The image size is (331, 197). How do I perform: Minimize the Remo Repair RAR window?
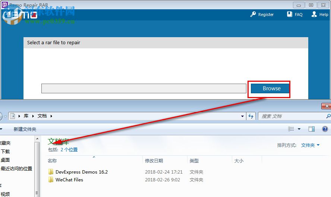point(299,5)
